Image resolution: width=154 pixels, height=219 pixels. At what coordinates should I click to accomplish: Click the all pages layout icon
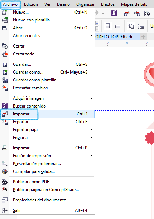point(131,26)
